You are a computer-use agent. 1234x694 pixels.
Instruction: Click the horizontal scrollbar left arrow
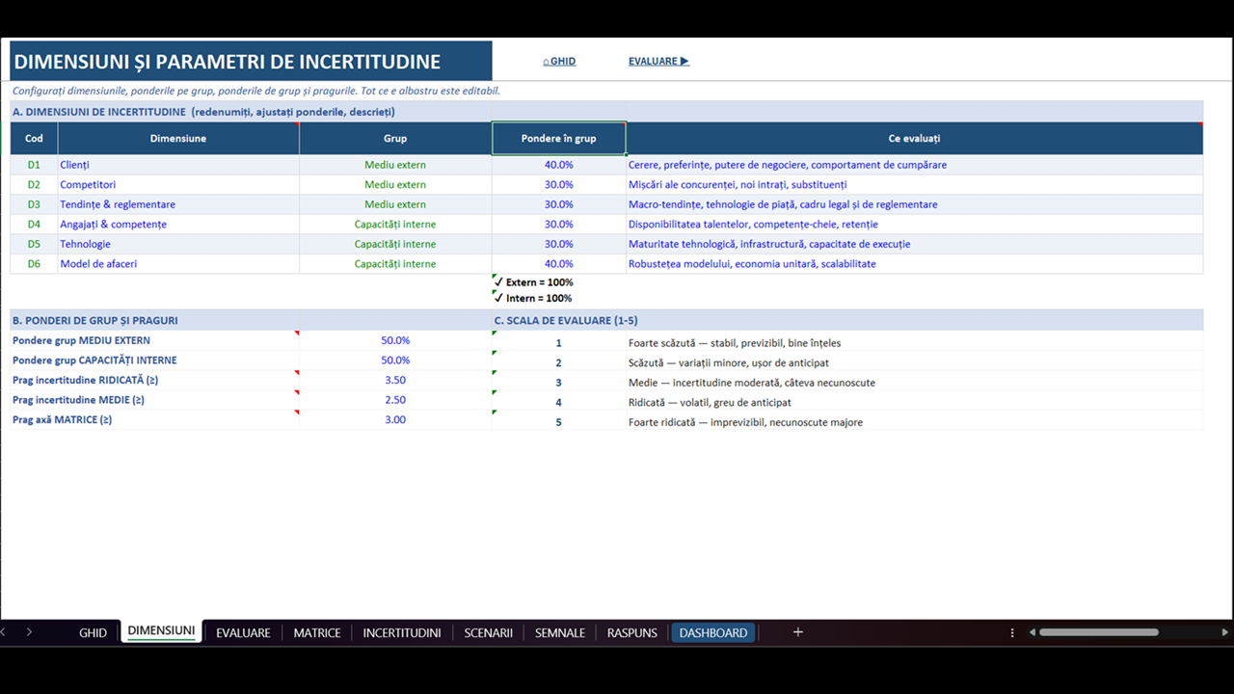click(x=1032, y=632)
